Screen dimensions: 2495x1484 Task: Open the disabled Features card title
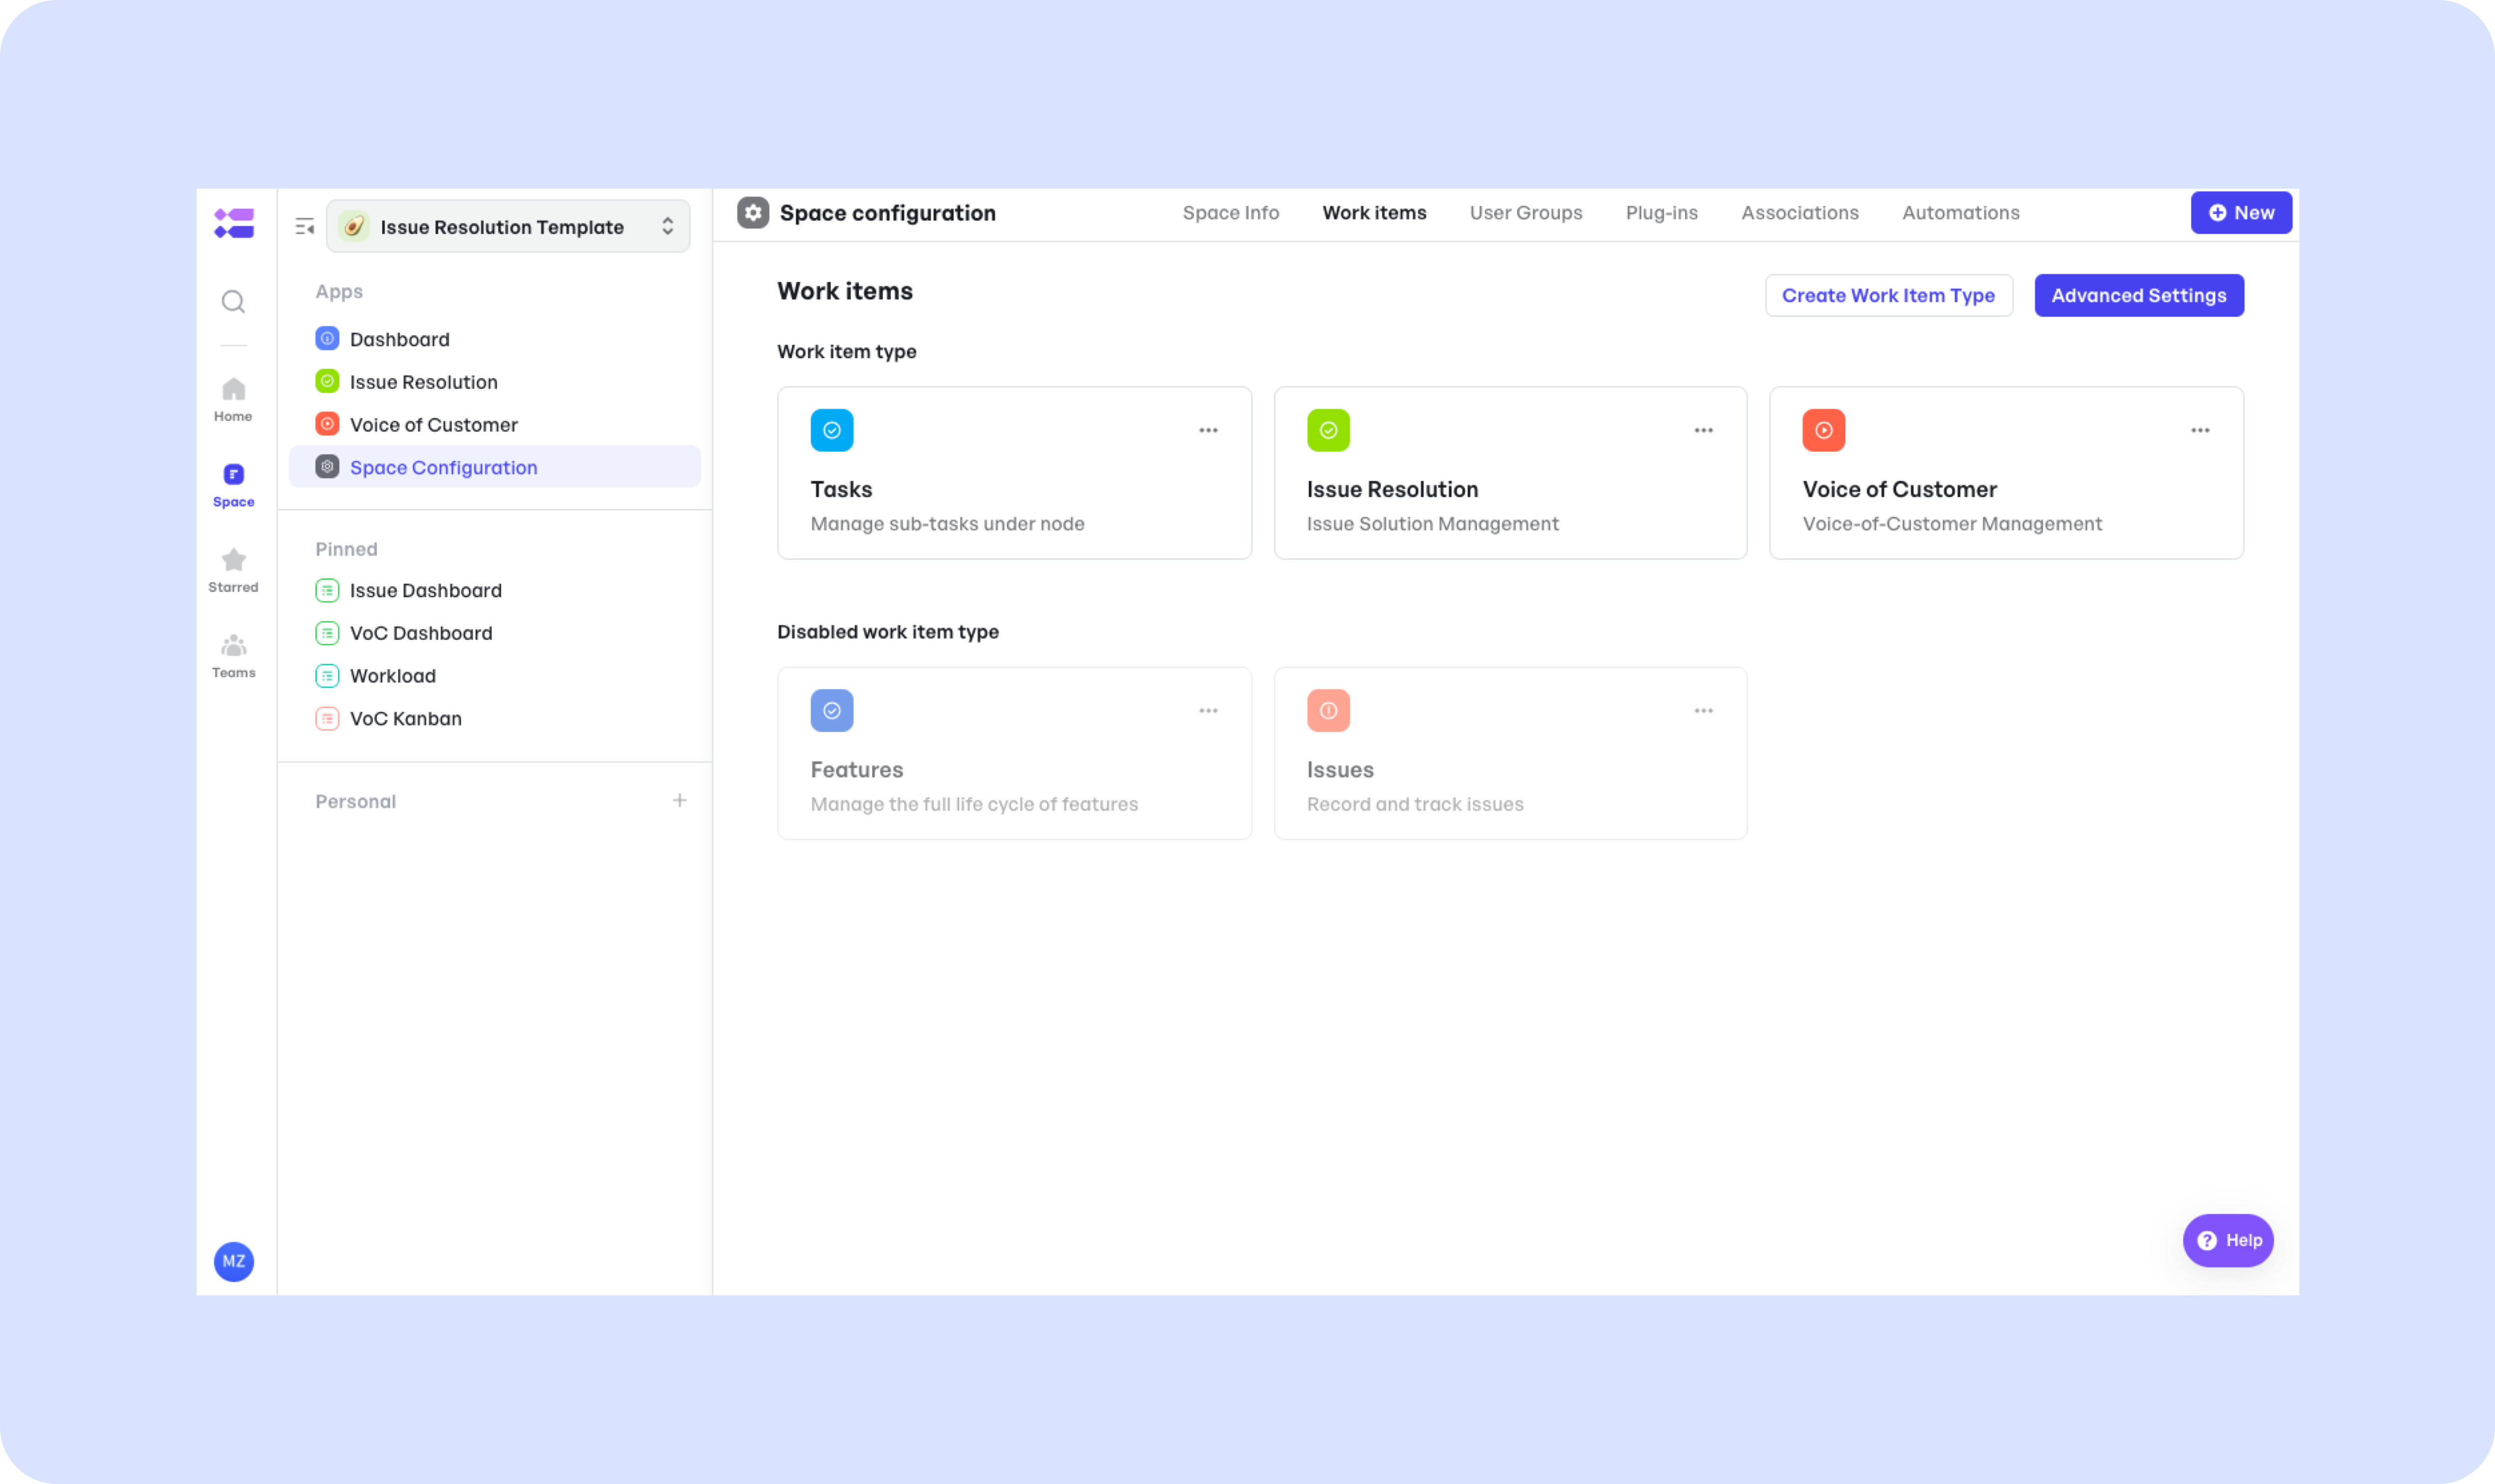[x=857, y=770]
